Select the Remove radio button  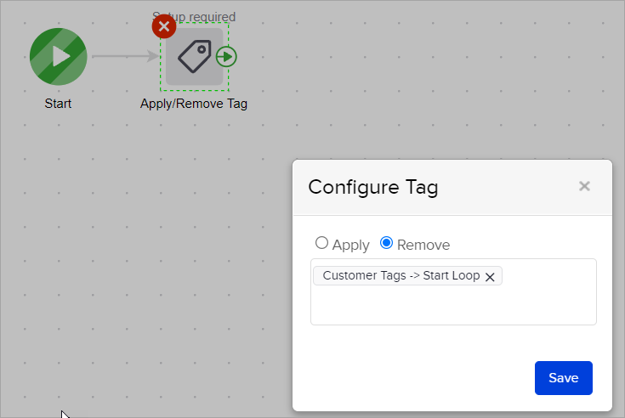386,243
